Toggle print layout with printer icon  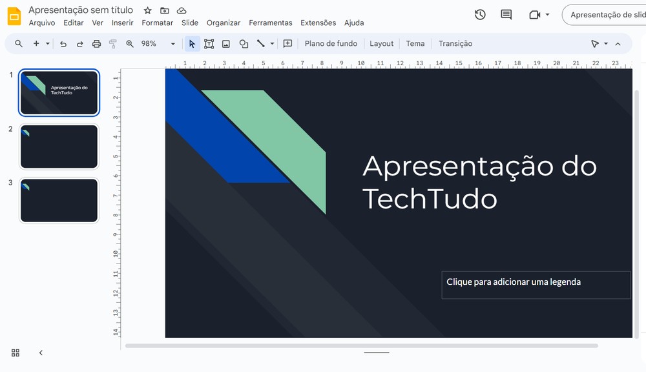coord(96,43)
